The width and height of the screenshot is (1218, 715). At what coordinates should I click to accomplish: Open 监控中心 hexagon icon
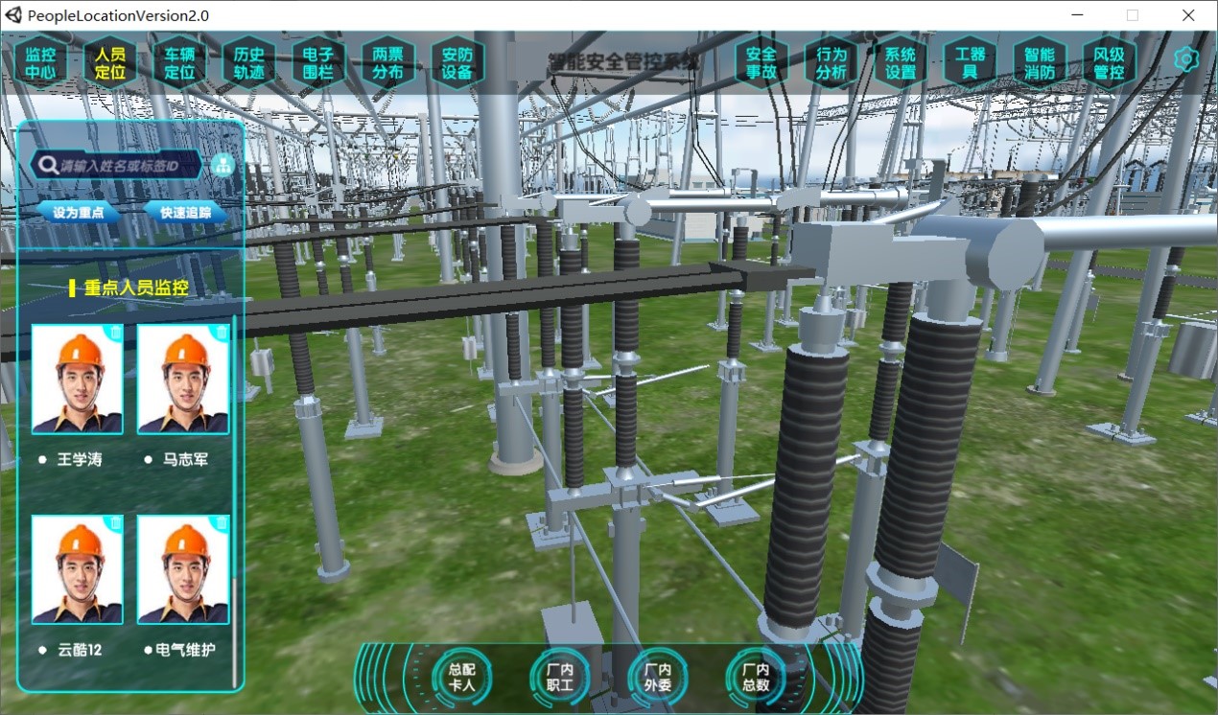point(40,63)
